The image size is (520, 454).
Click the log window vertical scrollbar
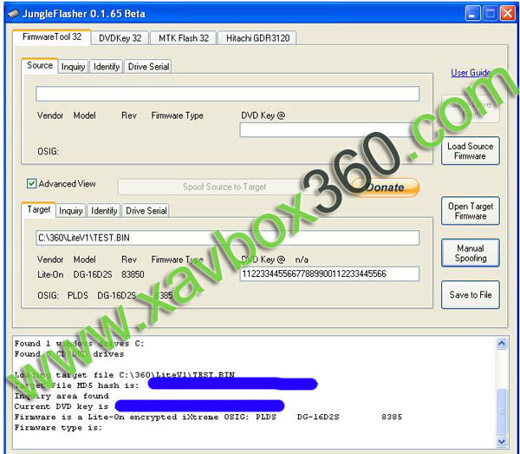[501, 391]
